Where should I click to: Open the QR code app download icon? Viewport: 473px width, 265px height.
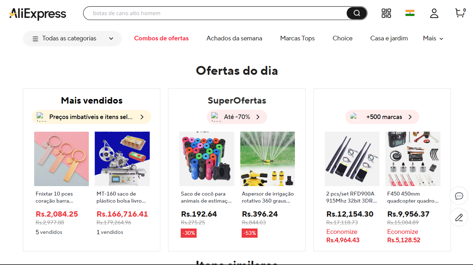[x=386, y=13]
